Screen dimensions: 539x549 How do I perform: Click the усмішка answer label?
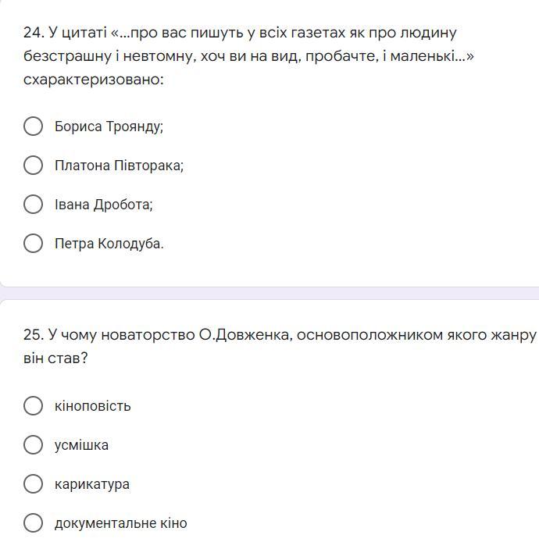(81, 445)
